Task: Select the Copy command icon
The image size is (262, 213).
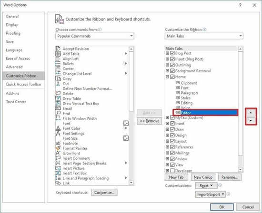Action: (58, 78)
